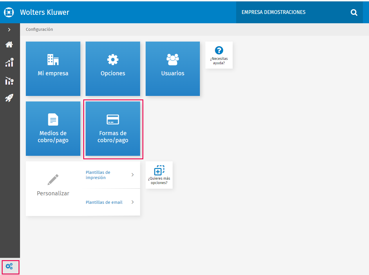
Task: Click the Wolters Kluwer logo icon
Action: click(9, 12)
